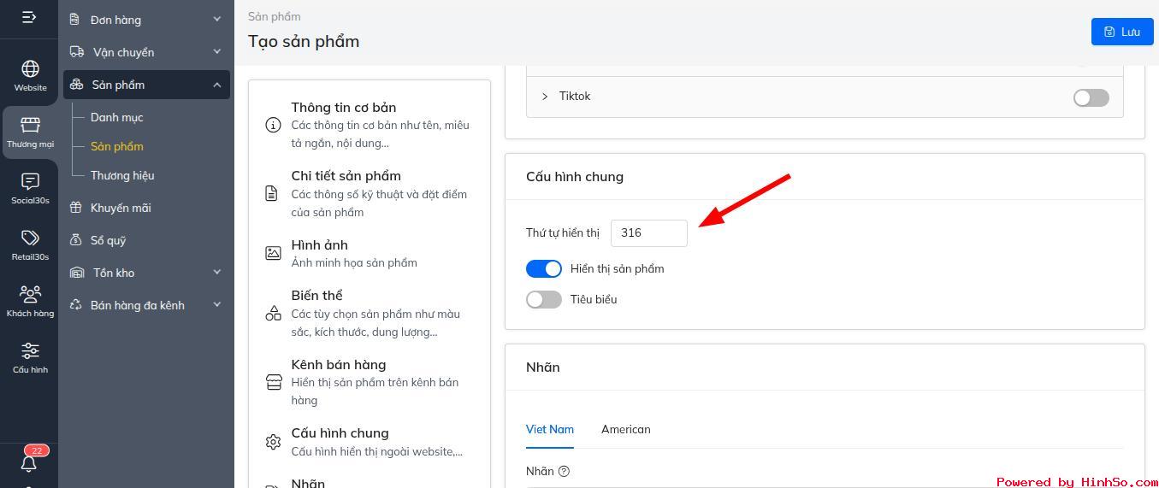Click the notification bell with 22 badge
Screen dimensions: 1159x488
click(x=29, y=462)
